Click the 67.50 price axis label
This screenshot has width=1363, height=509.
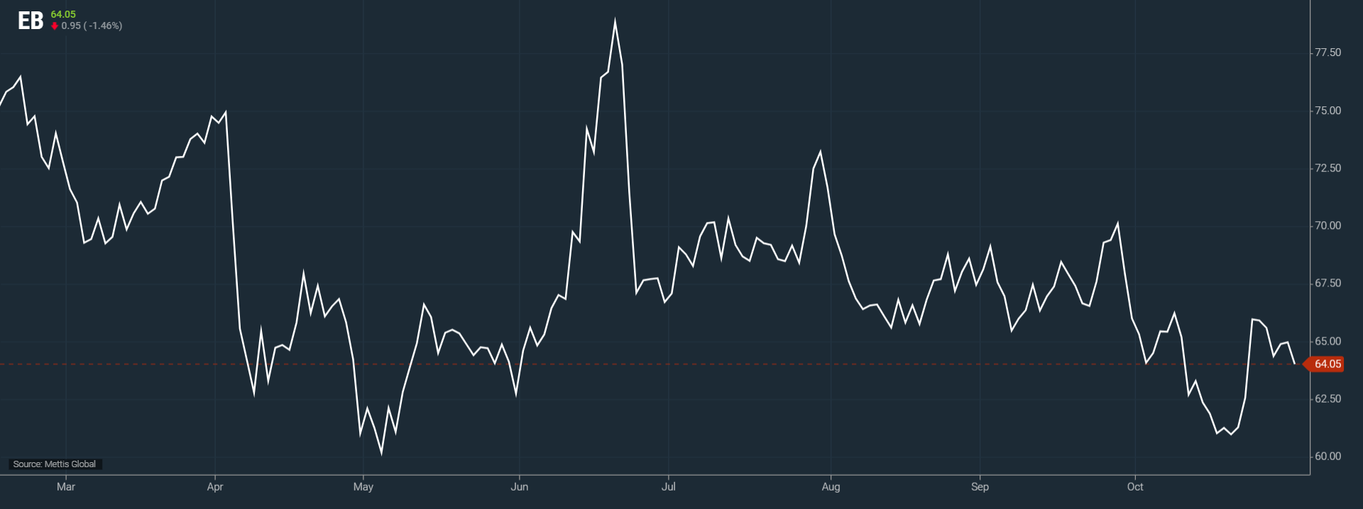(x=1328, y=284)
